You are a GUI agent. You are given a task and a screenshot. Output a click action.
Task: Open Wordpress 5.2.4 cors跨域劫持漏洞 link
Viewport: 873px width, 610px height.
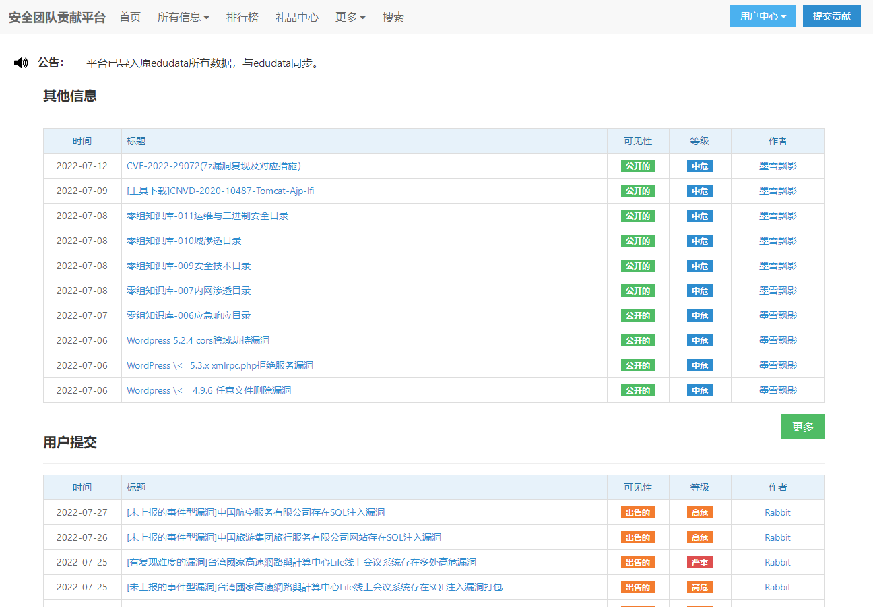coord(198,340)
